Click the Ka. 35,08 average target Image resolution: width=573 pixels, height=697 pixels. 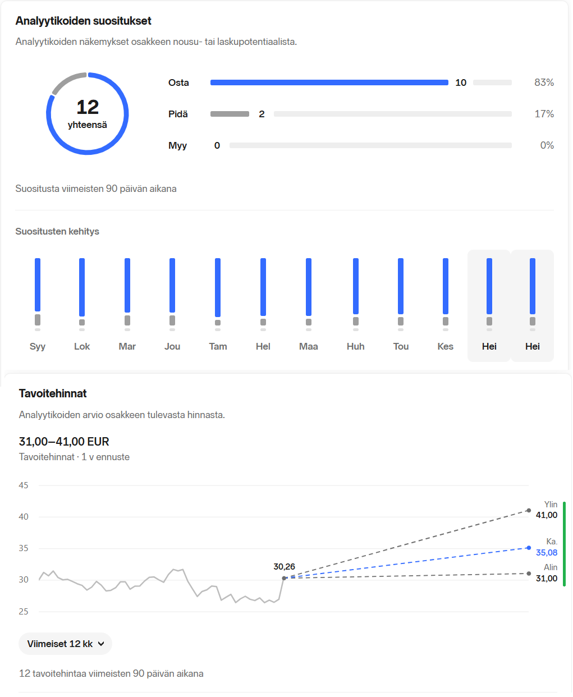tap(529, 548)
